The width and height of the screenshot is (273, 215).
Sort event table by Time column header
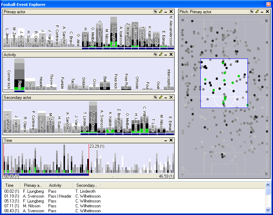pyautogui.click(x=11, y=185)
